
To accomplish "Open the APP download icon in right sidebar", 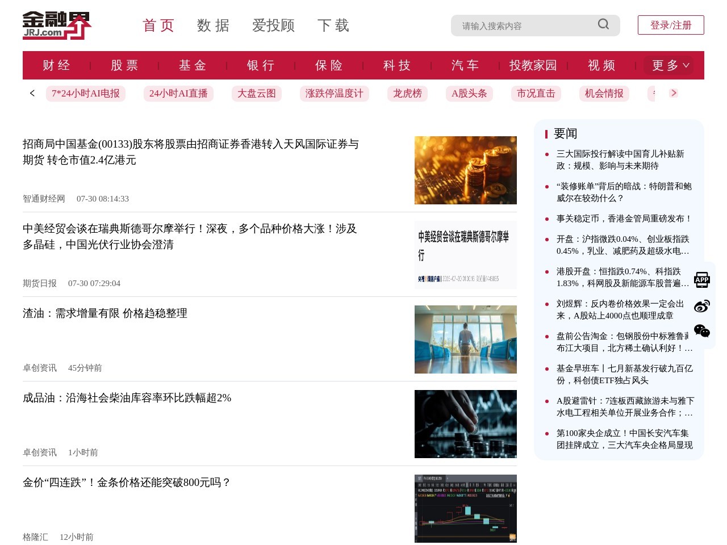I will pyautogui.click(x=702, y=280).
